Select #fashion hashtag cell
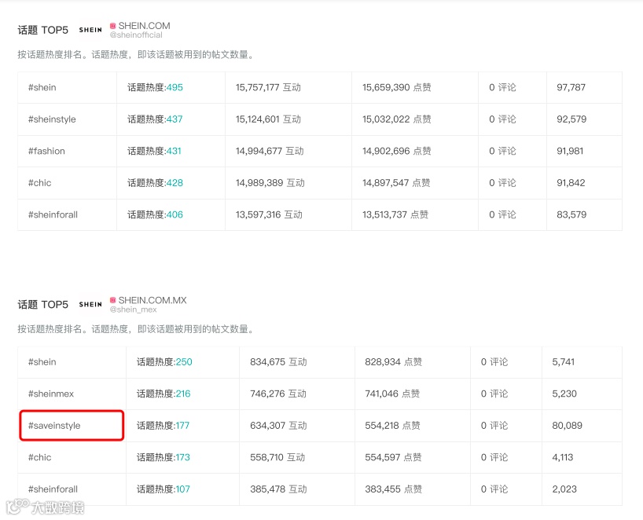Screen dimensions: 643x520 (46, 151)
